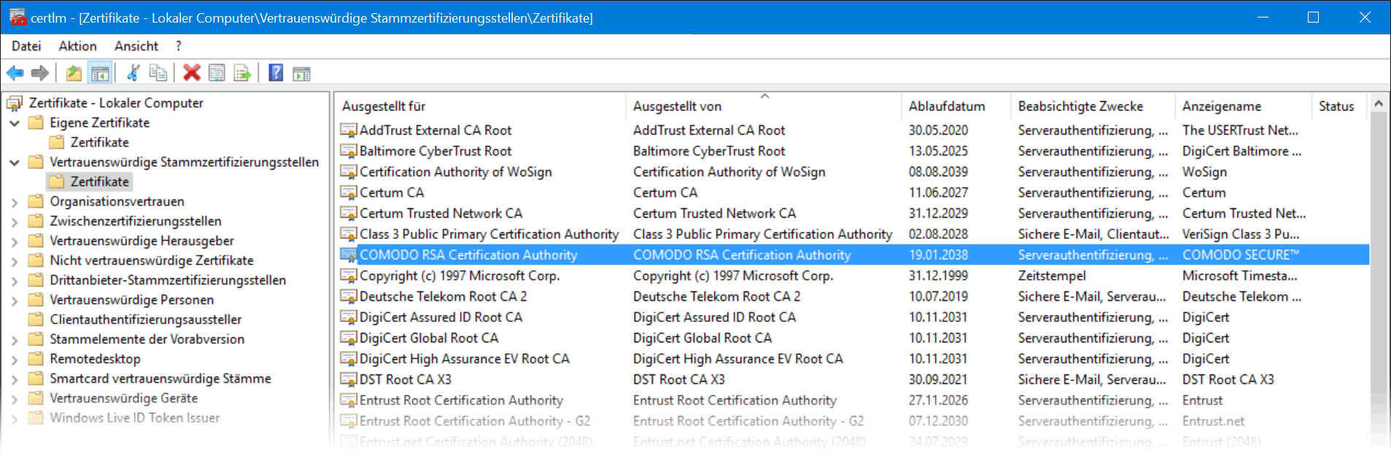
Task: Click the blue Back arrow in toolbar
Action: (15, 73)
